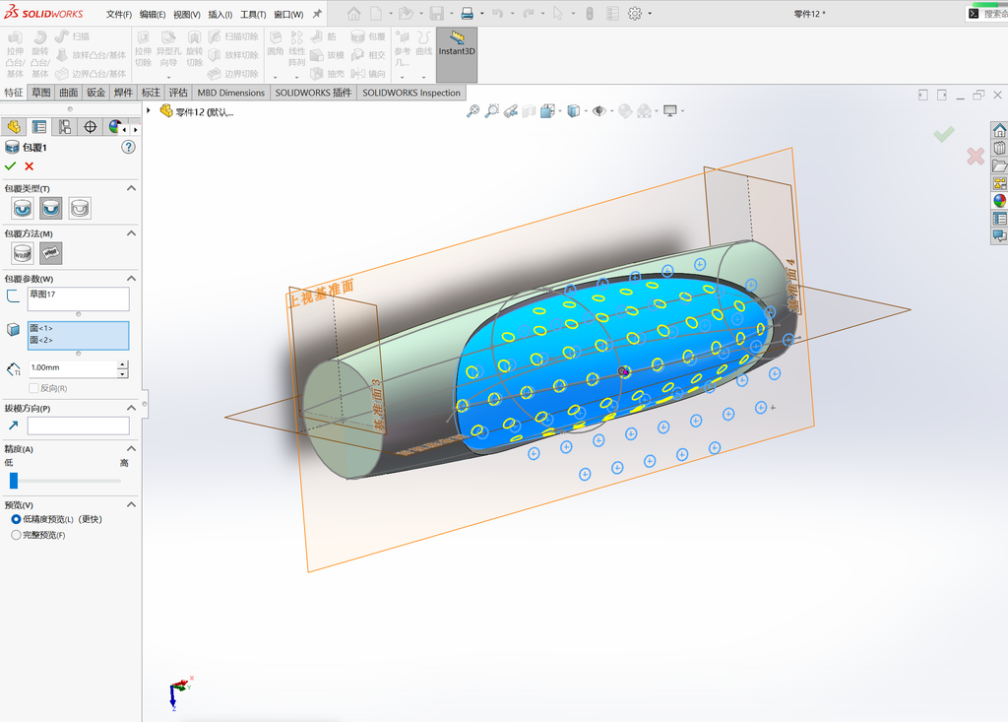1008x722 pixels.
Task: Select 低精度预览(L) preview radio button
Action: (x=16, y=519)
